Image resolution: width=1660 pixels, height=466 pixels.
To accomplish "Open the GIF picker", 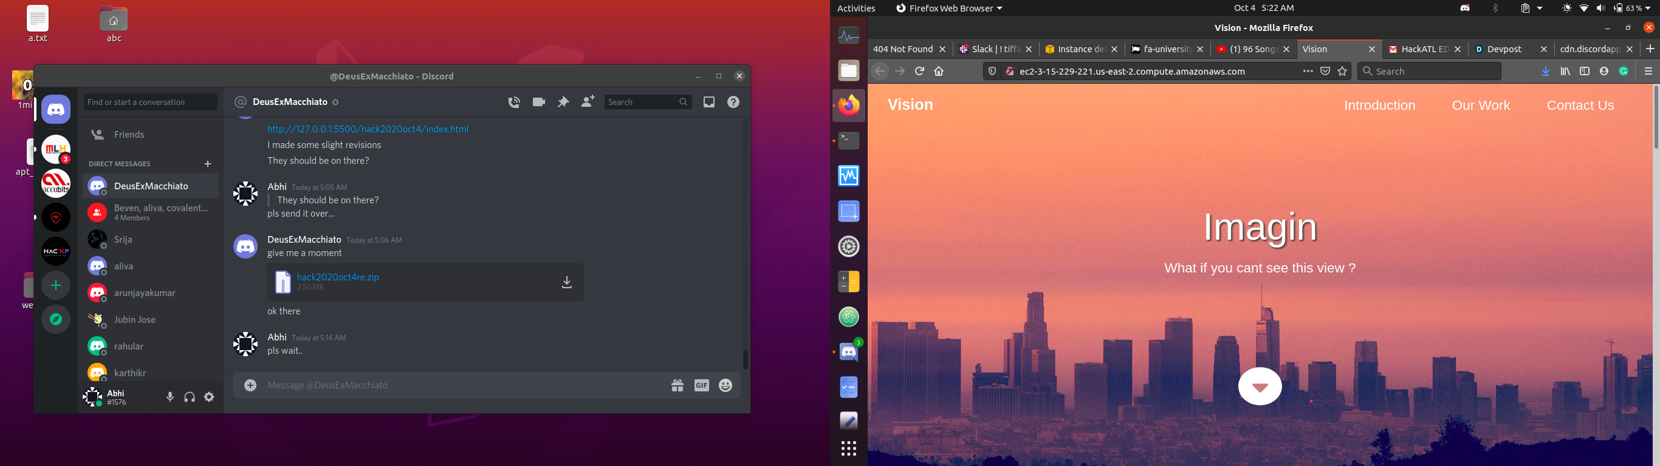I will (x=702, y=385).
